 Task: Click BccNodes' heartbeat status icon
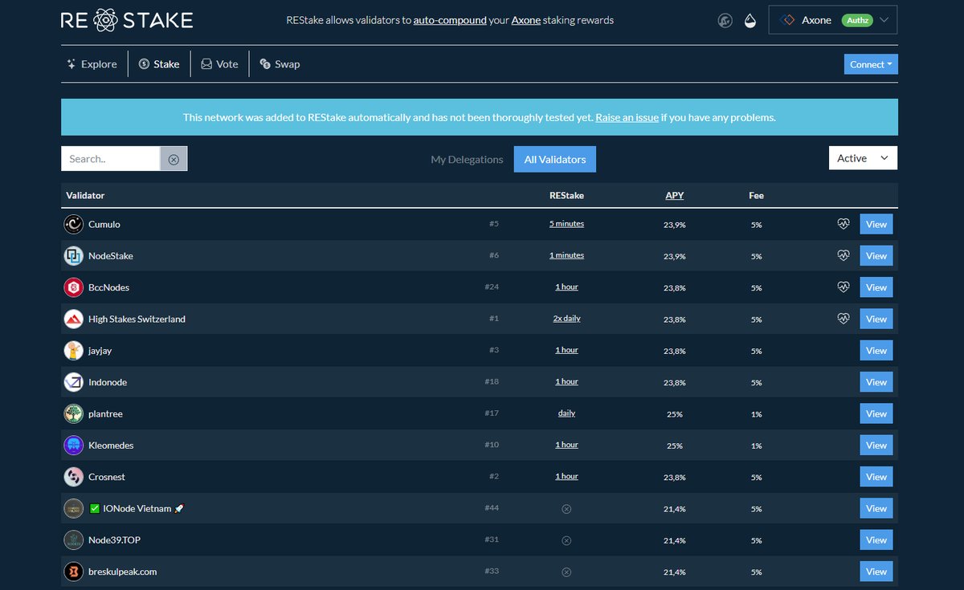click(x=843, y=287)
